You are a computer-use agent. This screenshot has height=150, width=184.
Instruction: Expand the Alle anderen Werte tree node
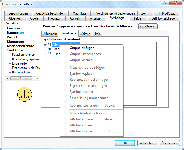[45, 45]
